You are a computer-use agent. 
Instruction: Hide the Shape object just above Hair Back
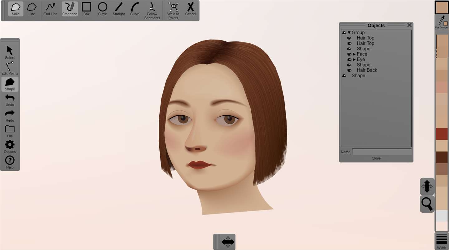tap(349, 65)
